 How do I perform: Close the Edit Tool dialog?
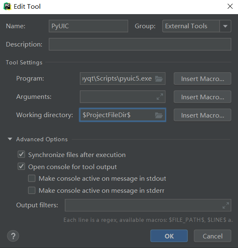tap(230, 6)
